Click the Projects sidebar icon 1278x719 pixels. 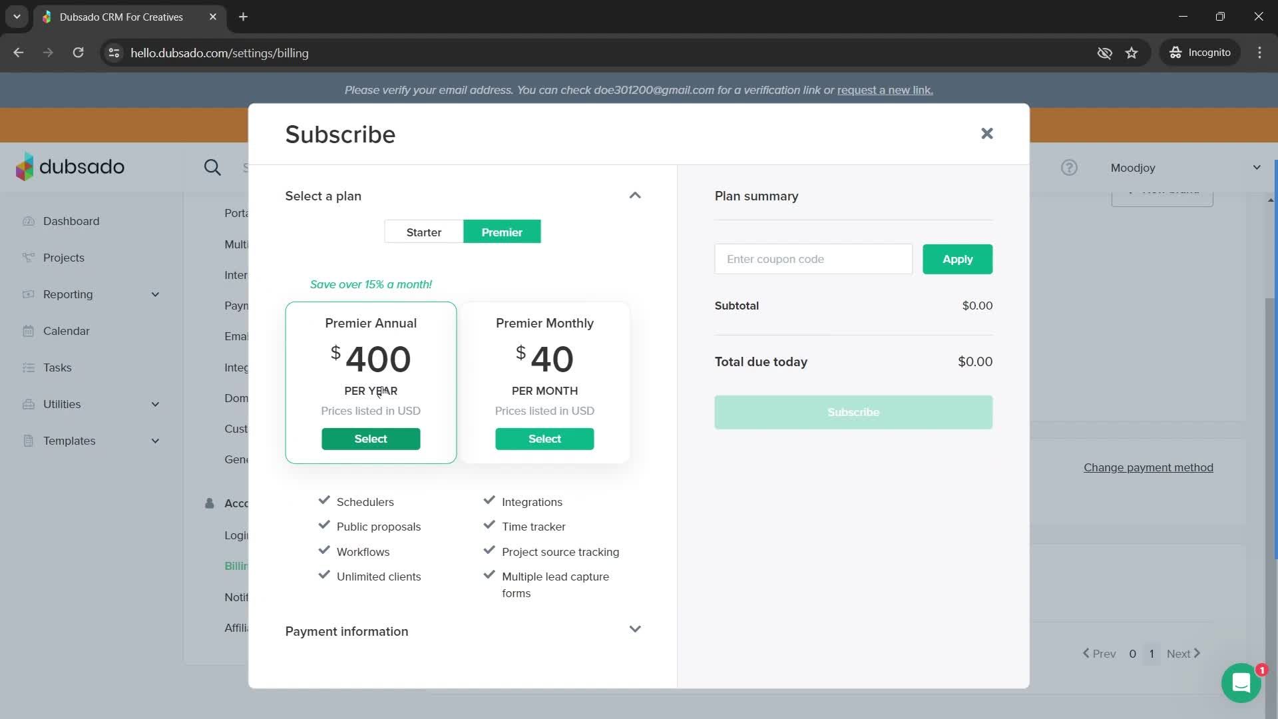[28, 258]
